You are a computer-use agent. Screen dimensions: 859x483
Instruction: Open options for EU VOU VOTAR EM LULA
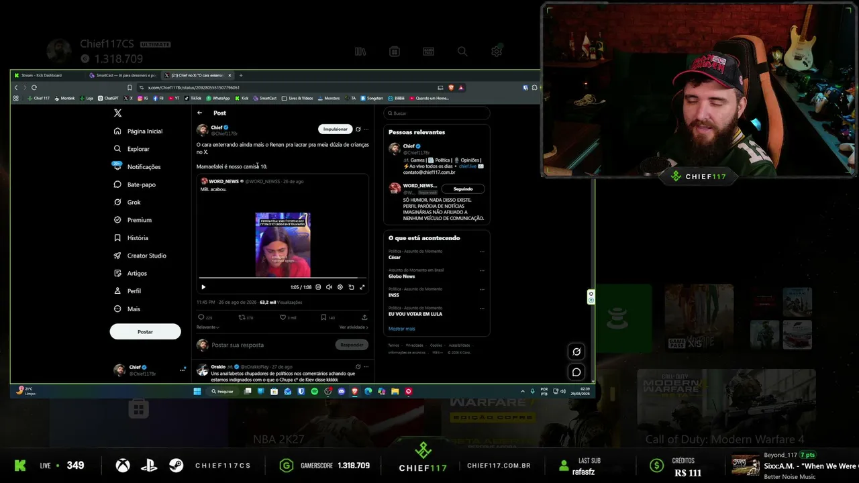tap(482, 308)
